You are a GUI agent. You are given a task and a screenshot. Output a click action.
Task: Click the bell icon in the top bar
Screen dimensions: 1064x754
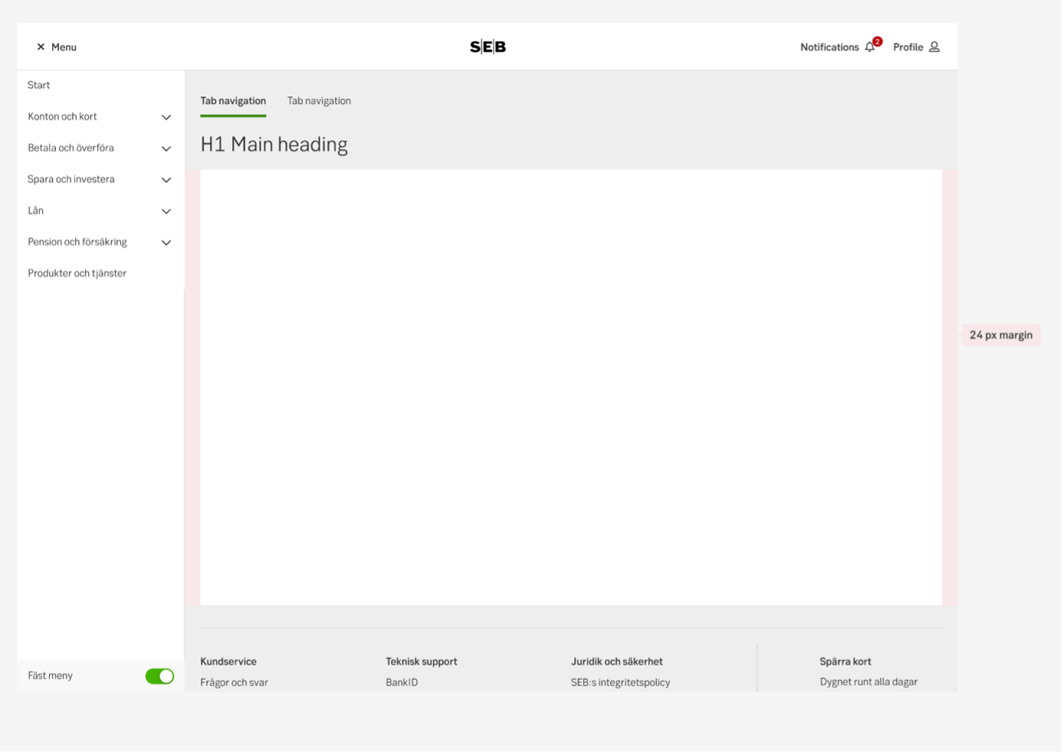tap(869, 47)
